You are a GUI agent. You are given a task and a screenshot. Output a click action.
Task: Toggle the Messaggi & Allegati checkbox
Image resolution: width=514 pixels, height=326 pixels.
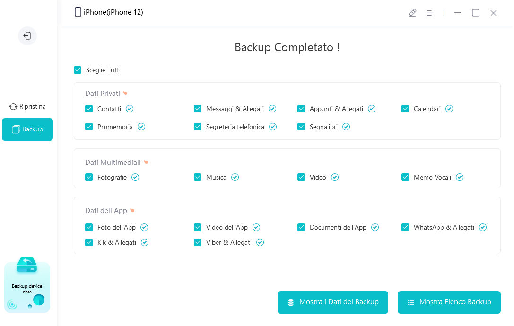coord(198,109)
